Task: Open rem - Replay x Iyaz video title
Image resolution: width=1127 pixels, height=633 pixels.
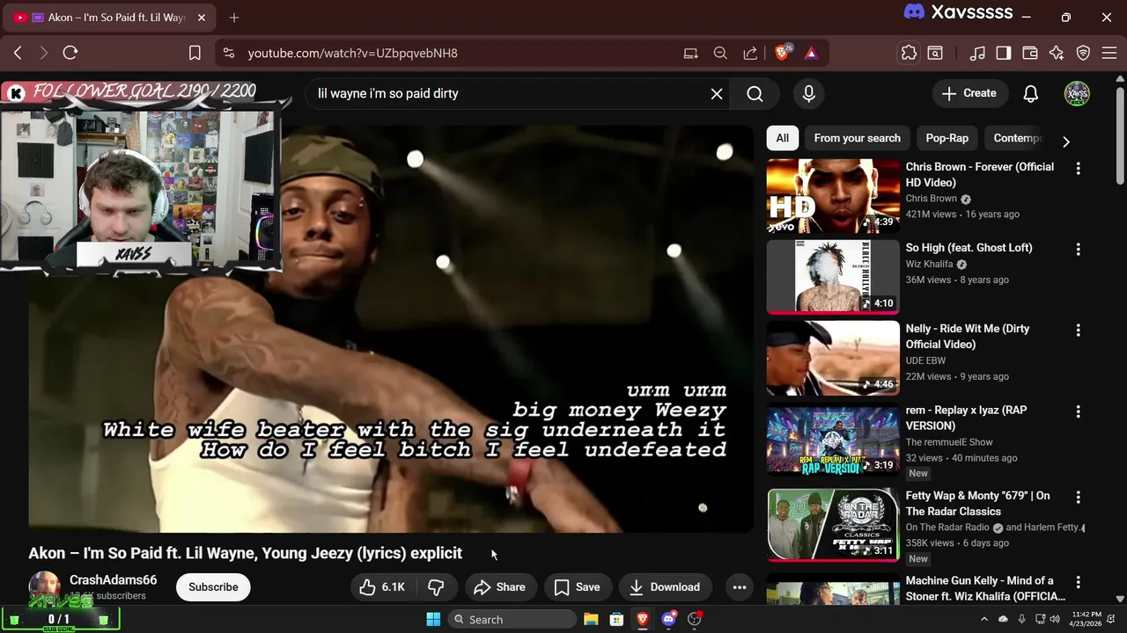Action: click(966, 418)
